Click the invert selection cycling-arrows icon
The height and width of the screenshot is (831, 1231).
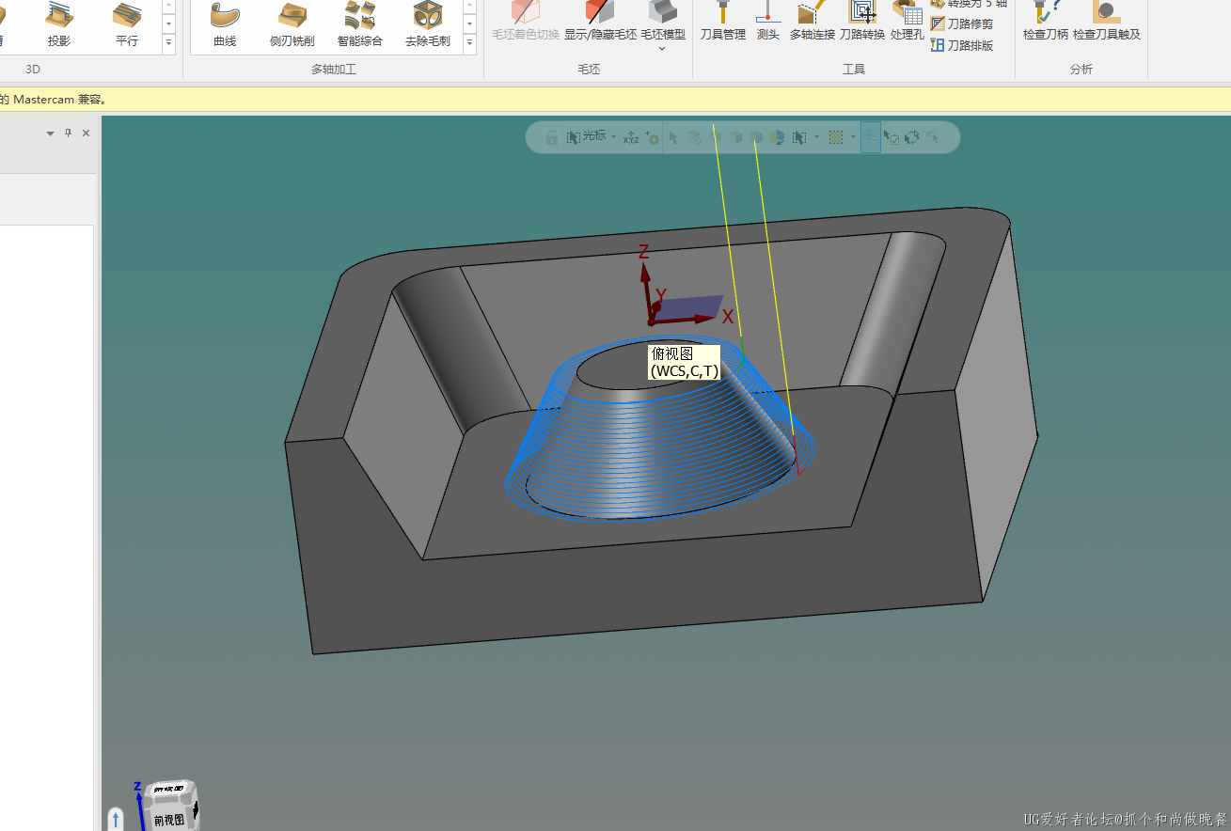(911, 137)
